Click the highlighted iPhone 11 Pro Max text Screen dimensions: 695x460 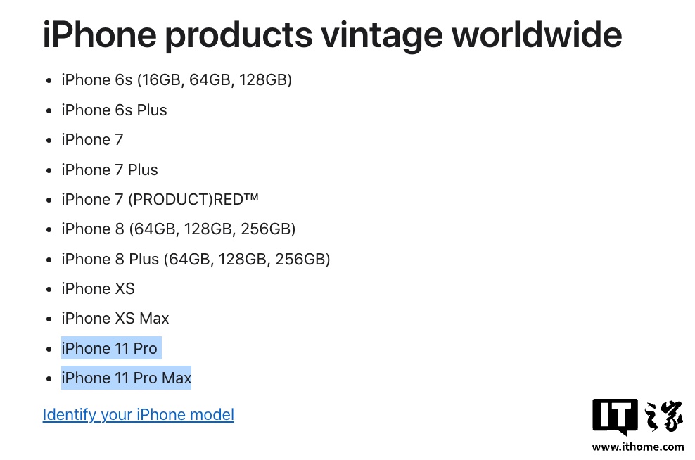click(127, 378)
